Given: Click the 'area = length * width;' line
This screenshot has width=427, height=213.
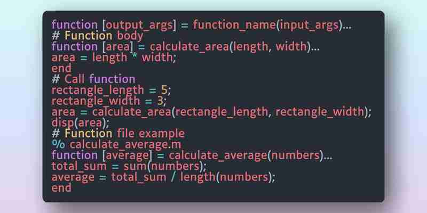Looking at the screenshot, I should 114,58.
